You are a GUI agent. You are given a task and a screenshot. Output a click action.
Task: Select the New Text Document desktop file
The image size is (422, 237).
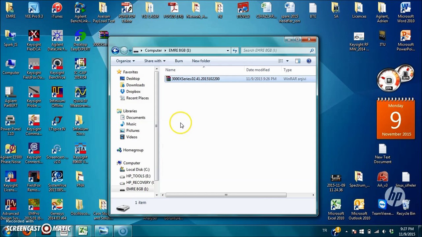[382, 154]
